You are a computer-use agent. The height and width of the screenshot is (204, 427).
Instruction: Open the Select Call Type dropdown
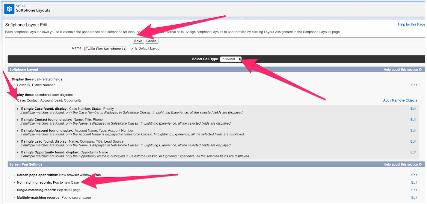tap(231, 59)
